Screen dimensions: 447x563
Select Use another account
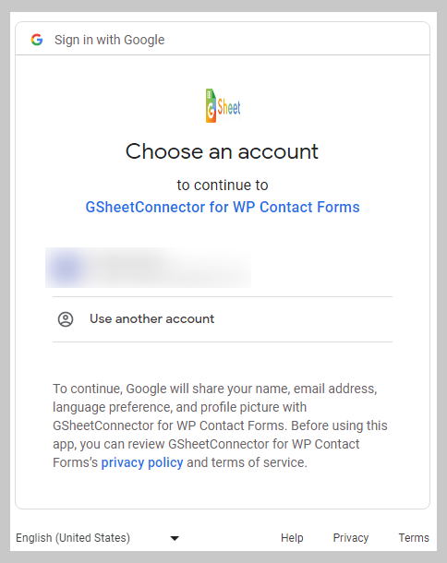(223, 319)
